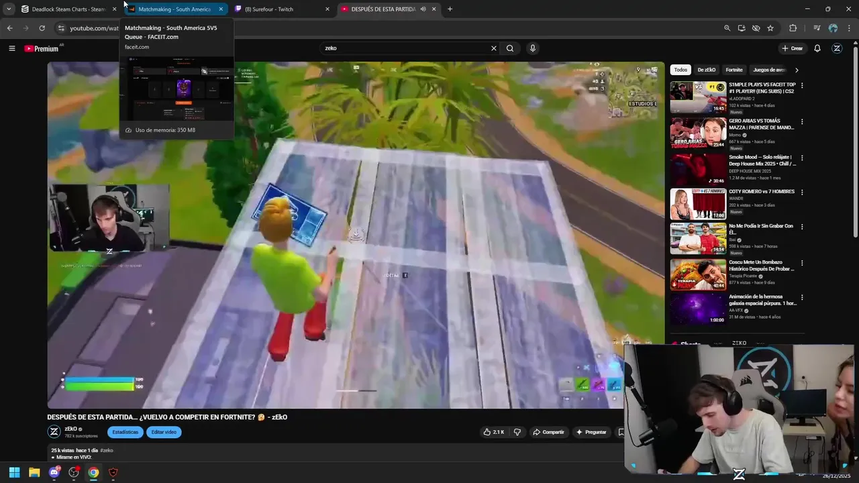
Task: Open the Chrome profile avatar
Action: pos(833,28)
